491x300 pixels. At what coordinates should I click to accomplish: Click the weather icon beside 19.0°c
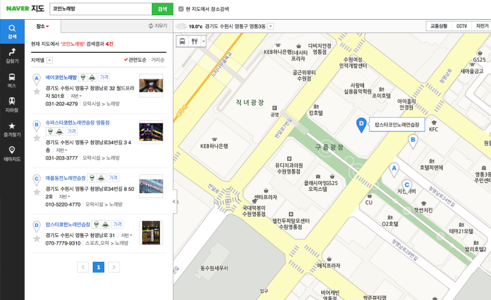(x=181, y=26)
